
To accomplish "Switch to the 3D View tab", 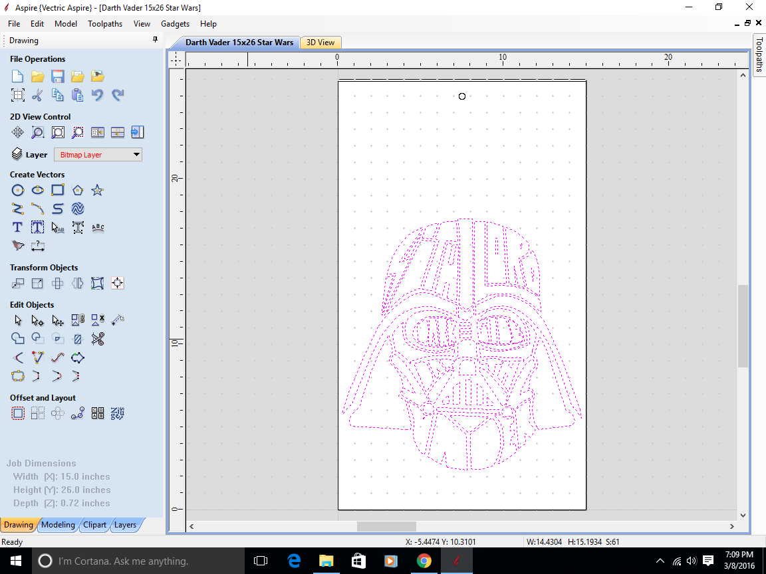I will (320, 42).
